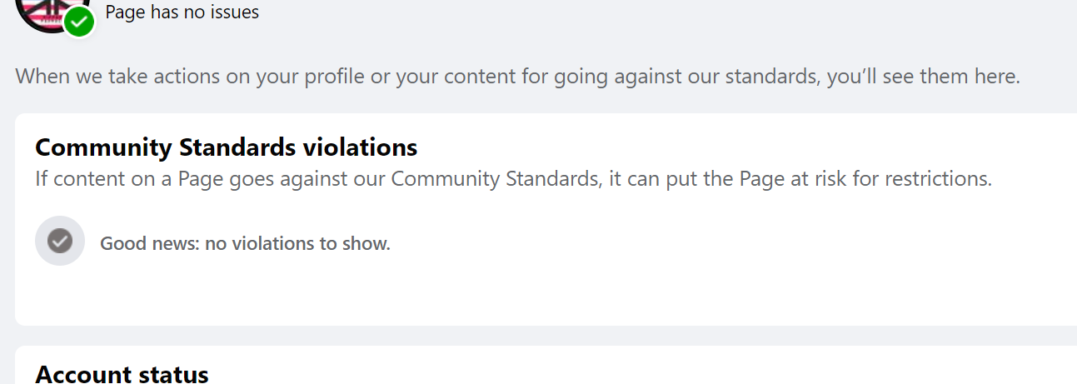Click the Community Standards description sentence
This screenshot has height=384, width=1077.
514,179
